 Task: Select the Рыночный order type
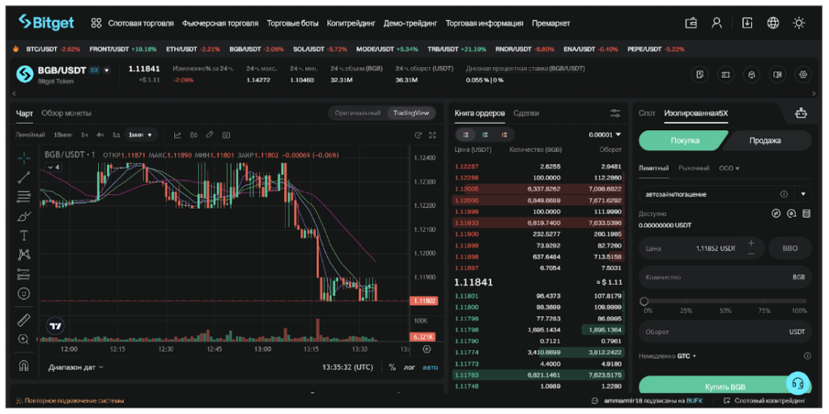(694, 168)
